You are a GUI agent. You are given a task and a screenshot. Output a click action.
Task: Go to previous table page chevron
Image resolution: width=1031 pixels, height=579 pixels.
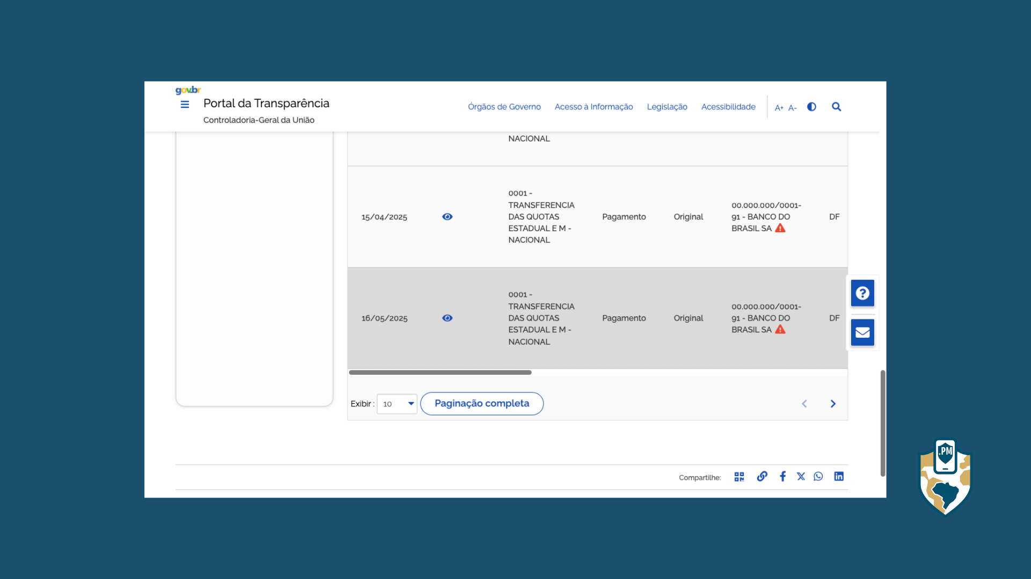[x=804, y=404]
